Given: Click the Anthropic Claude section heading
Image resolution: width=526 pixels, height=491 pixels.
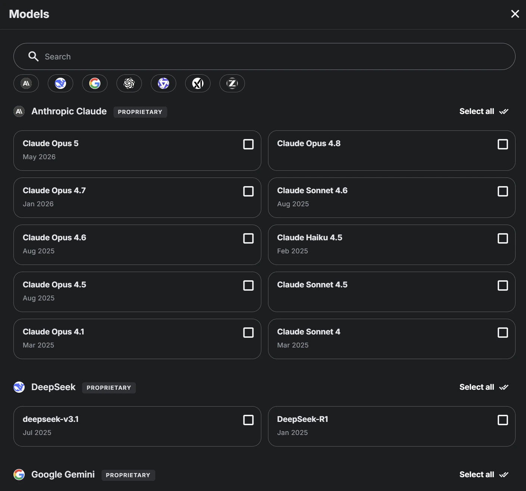Looking at the screenshot, I should pyautogui.click(x=69, y=111).
